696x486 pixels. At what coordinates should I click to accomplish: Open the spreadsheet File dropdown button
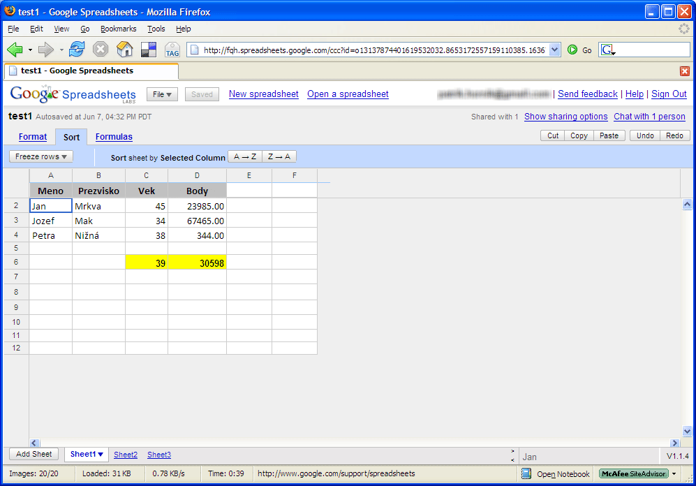(162, 94)
